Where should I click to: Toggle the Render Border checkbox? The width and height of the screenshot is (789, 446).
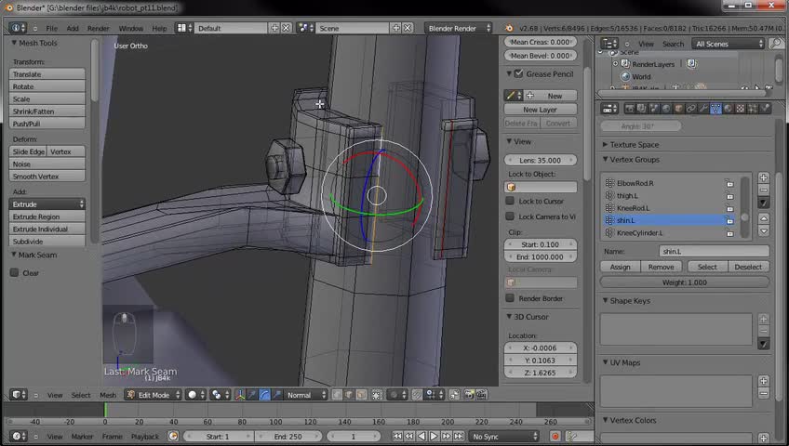pyautogui.click(x=510, y=298)
